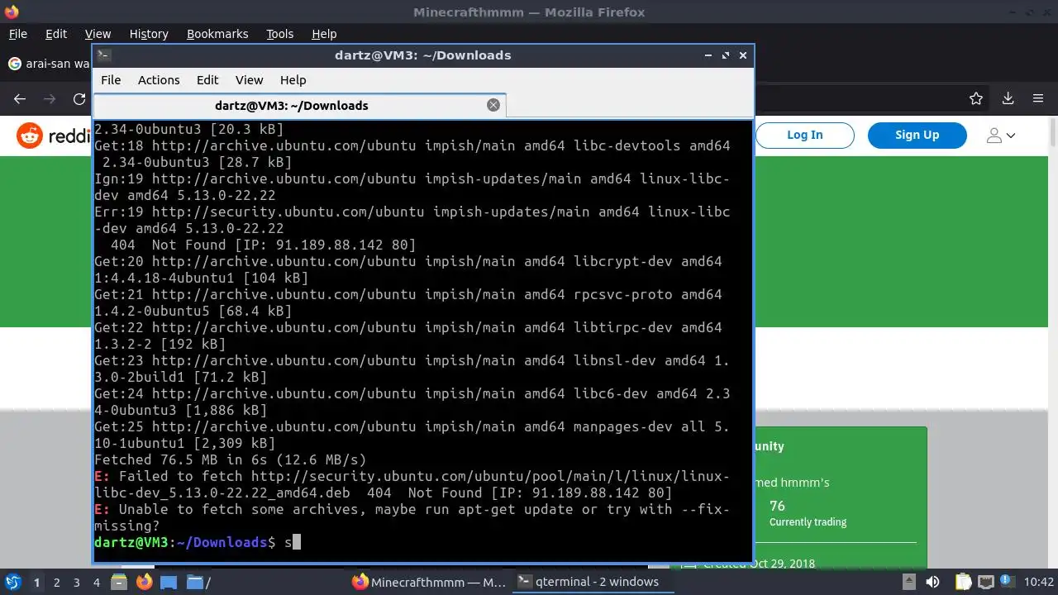This screenshot has width=1058, height=595.
Task: Open Firefox hamburger application menu
Action: [1038, 98]
